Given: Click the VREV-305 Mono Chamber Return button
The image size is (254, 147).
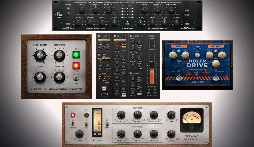Looking at the screenshot, I should (187, 24).
